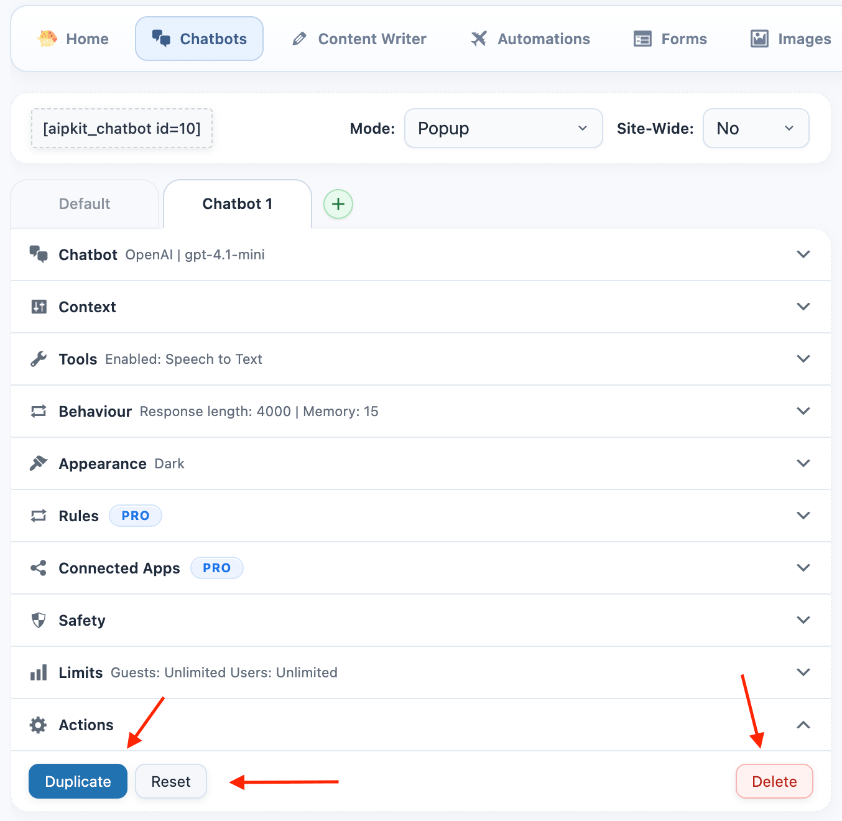842x821 pixels.
Task: Expand the Chatbot OpenAI section chevron
Action: pos(803,254)
